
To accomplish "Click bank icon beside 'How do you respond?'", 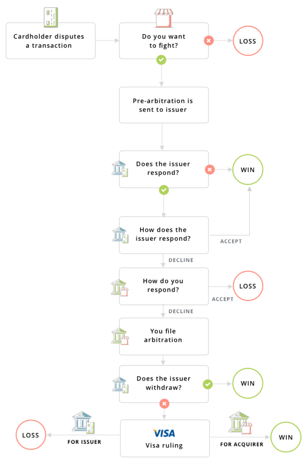I will pyautogui.click(x=120, y=287).
